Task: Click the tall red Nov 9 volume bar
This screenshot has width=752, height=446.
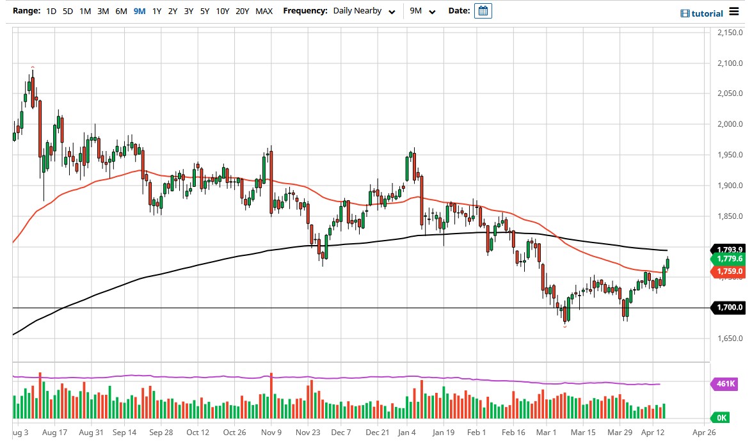Action: [271, 395]
